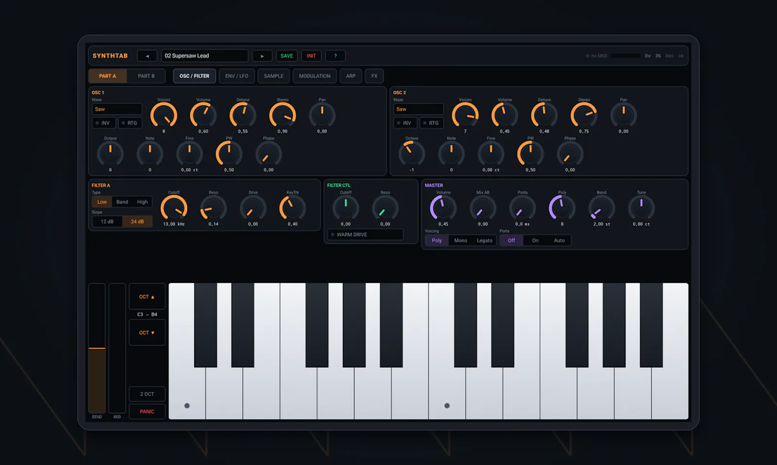Image resolution: width=777 pixels, height=465 pixels.
Task: Toggle RTG on OSC 1
Action: tap(130, 123)
